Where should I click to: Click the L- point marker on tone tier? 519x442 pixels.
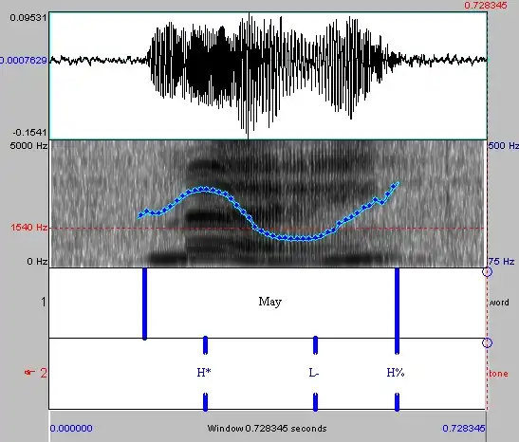point(315,345)
